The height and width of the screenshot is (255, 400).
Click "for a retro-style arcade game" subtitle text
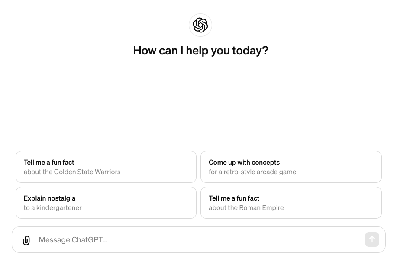pyautogui.click(x=252, y=172)
